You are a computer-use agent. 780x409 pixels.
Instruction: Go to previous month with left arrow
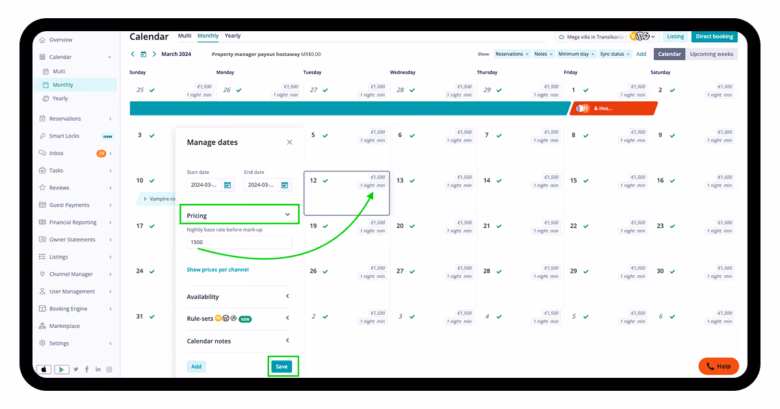pos(133,55)
